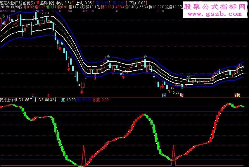Image resolution: width=249 pixels, height=167 pixels.
Task: Click the blue double-chevron marker on the date axis
Action: tap(33, 95)
